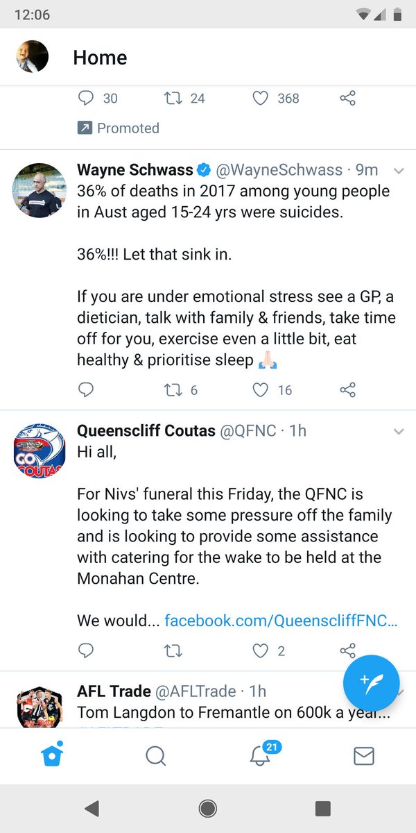The width and height of the screenshot is (416, 833).
Task: Open facebook.com/QueenscliffFNC link
Action: click(281, 620)
